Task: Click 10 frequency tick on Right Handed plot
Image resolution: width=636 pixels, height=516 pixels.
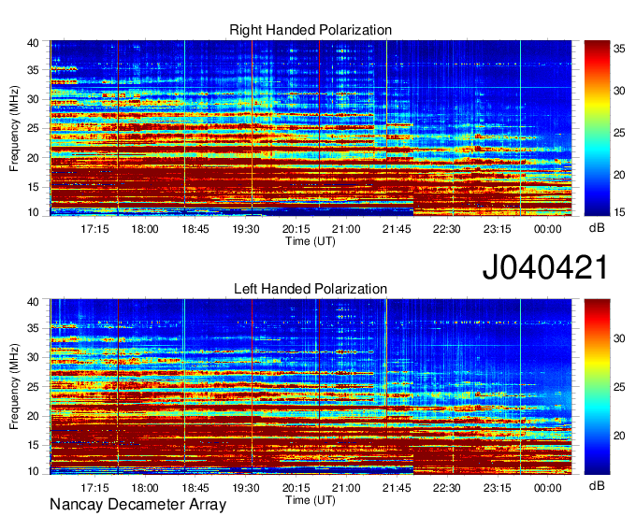Action: [33, 212]
